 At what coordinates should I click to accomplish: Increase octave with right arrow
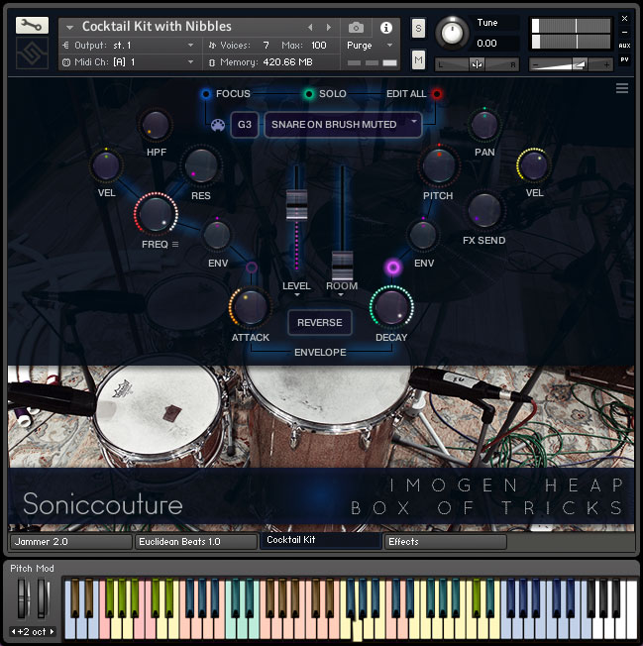pyautogui.click(x=52, y=631)
